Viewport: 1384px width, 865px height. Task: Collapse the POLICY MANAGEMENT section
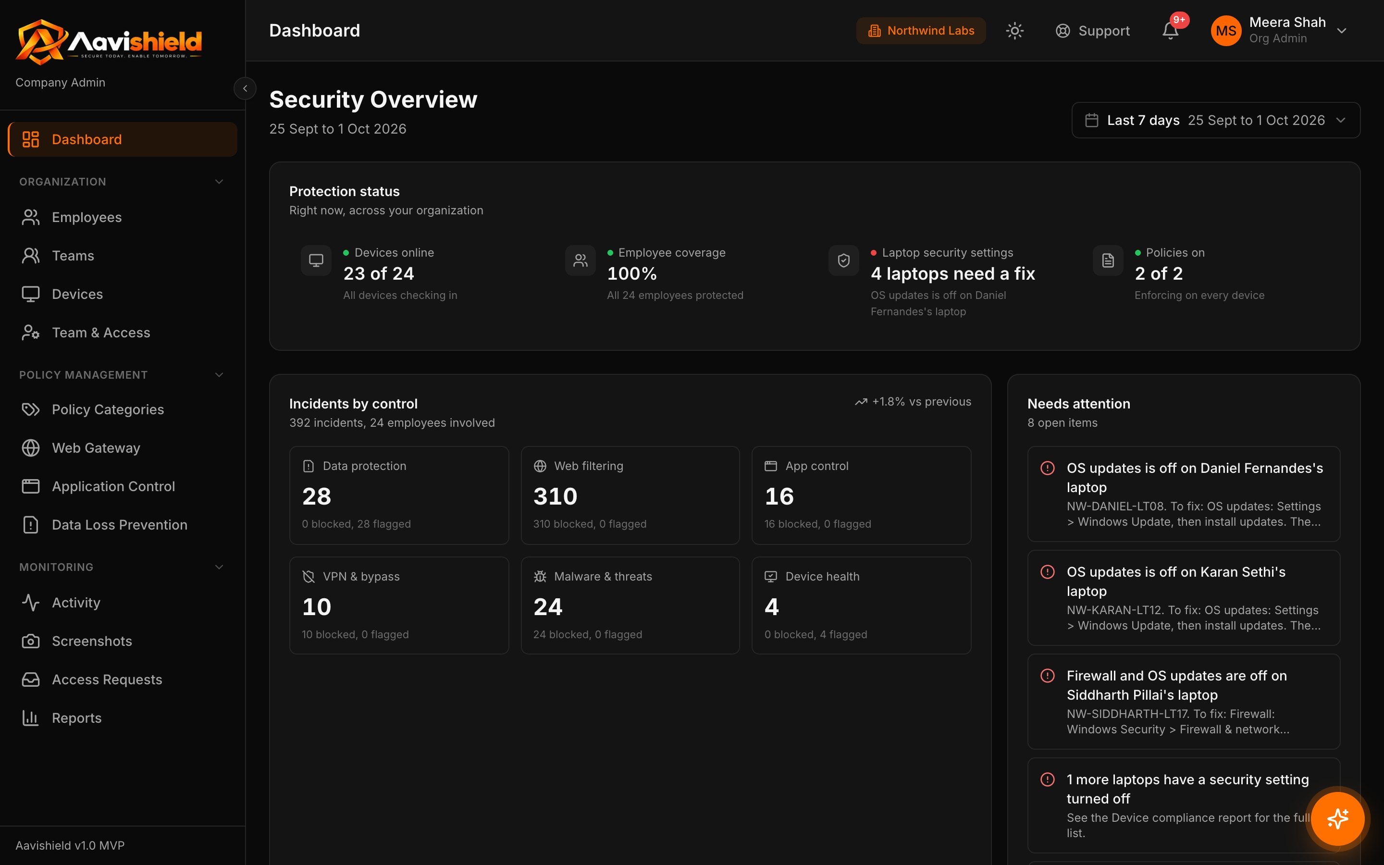click(x=219, y=375)
